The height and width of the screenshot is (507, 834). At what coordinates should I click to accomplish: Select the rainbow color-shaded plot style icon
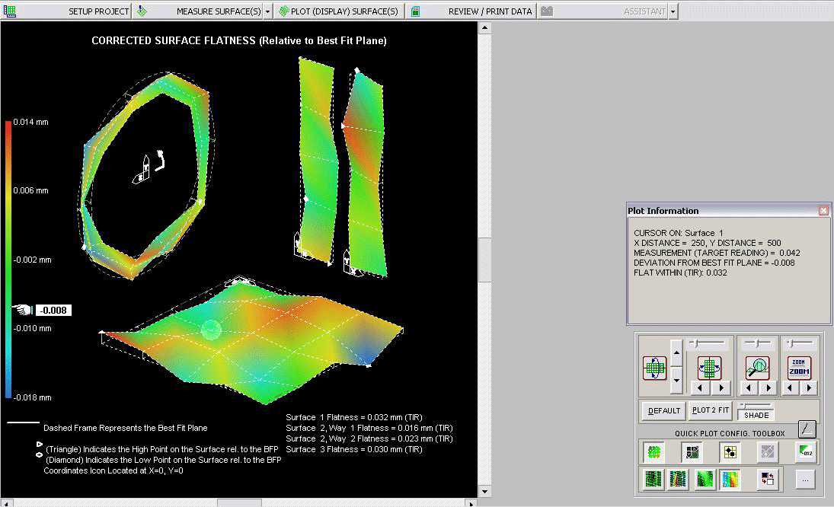730,480
